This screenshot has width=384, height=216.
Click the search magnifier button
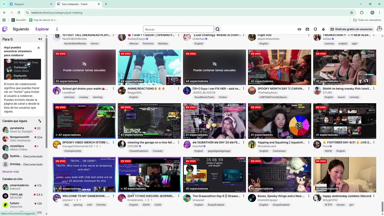tap(217, 29)
